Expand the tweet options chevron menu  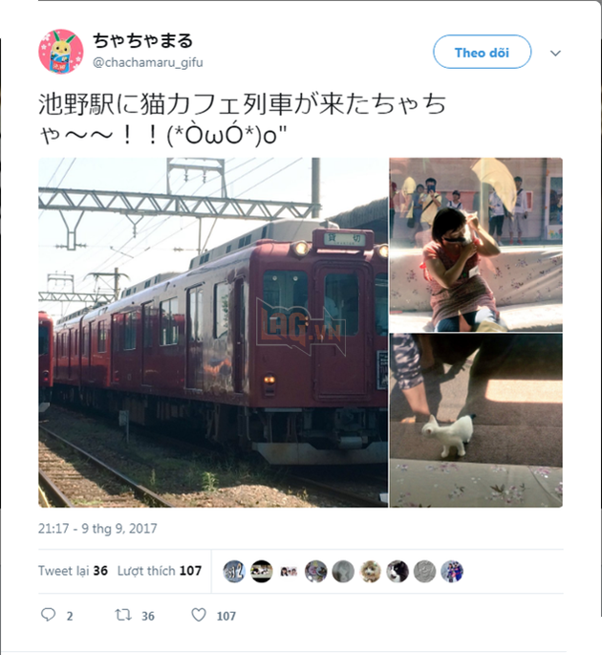[x=555, y=53]
